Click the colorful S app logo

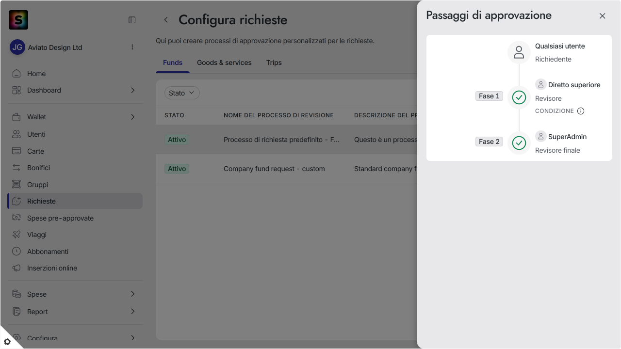point(18,20)
